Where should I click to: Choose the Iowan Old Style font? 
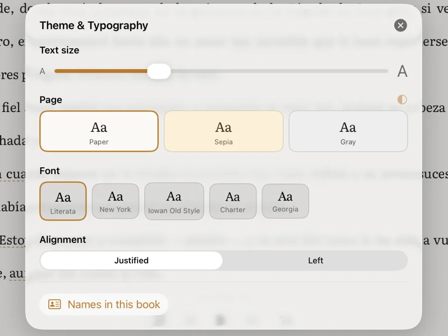(x=174, y=201)
